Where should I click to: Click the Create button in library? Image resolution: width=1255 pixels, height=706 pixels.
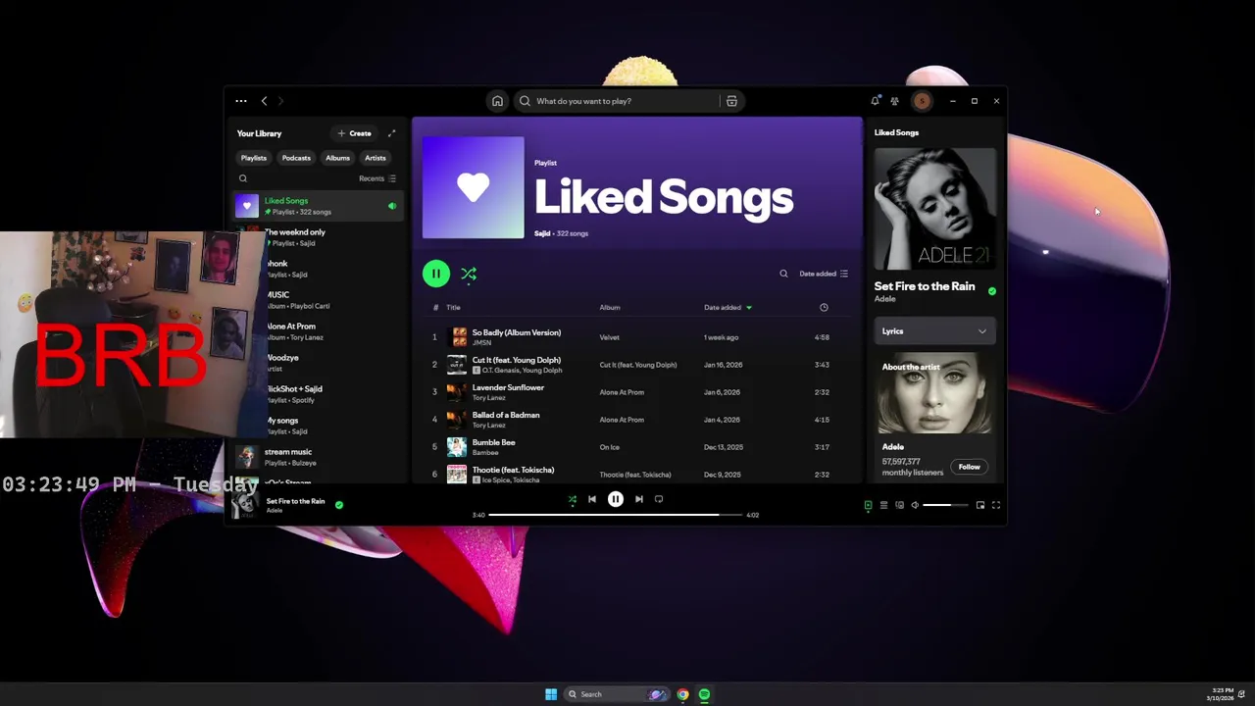(355, 133)
